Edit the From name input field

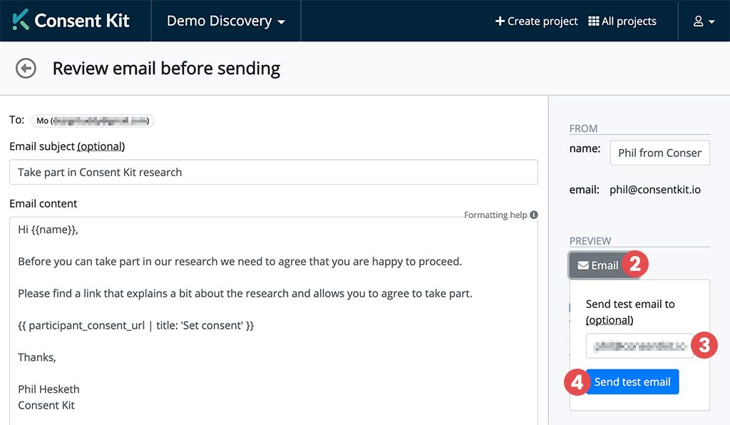click(x=659, y=153)
